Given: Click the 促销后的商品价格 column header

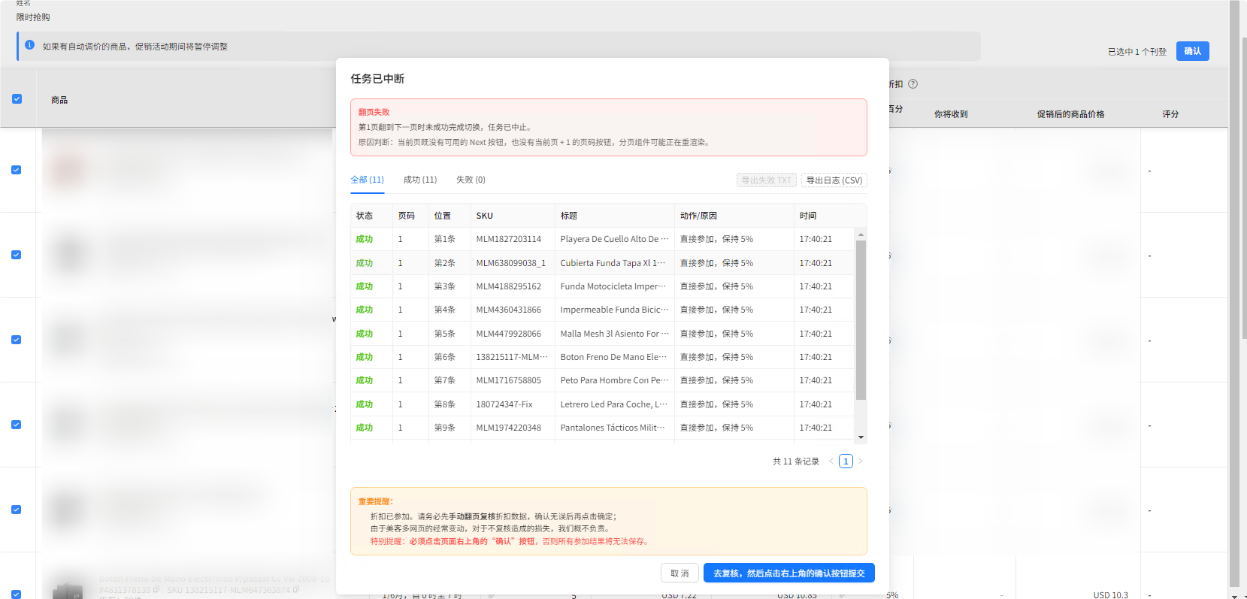Looking at the screenshot, I should [1071, 114].
